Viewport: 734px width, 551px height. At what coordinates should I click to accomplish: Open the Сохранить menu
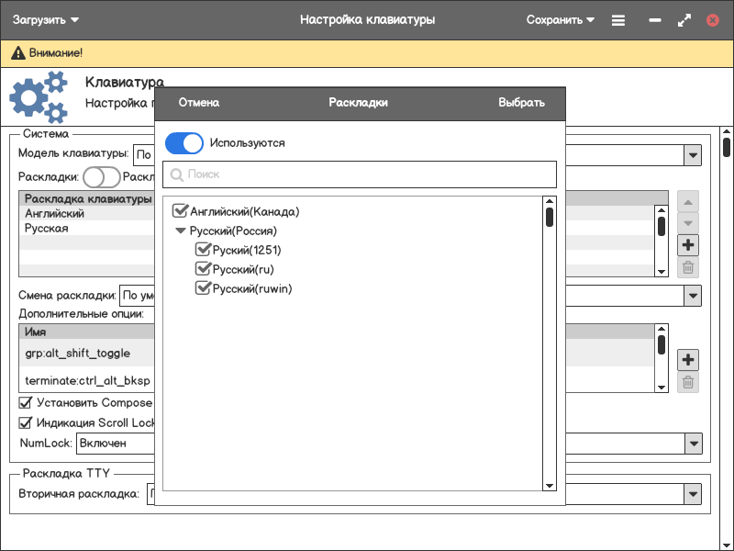[561, 20]
